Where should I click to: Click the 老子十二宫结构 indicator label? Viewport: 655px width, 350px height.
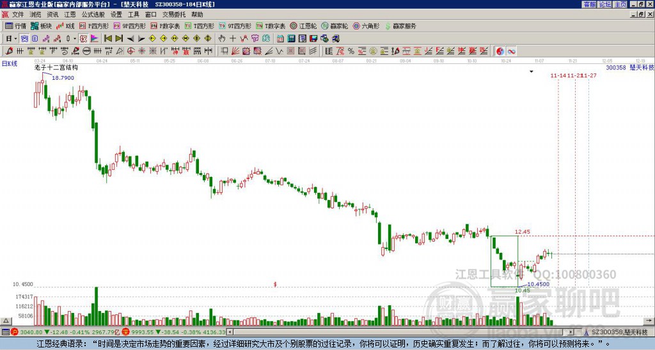[x=56, y=68]
